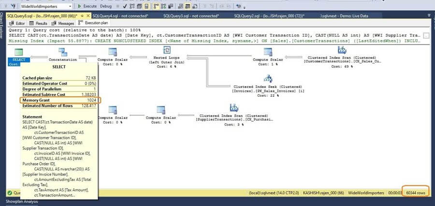Click '(Left Outer Join)' label text

[166, 62]
